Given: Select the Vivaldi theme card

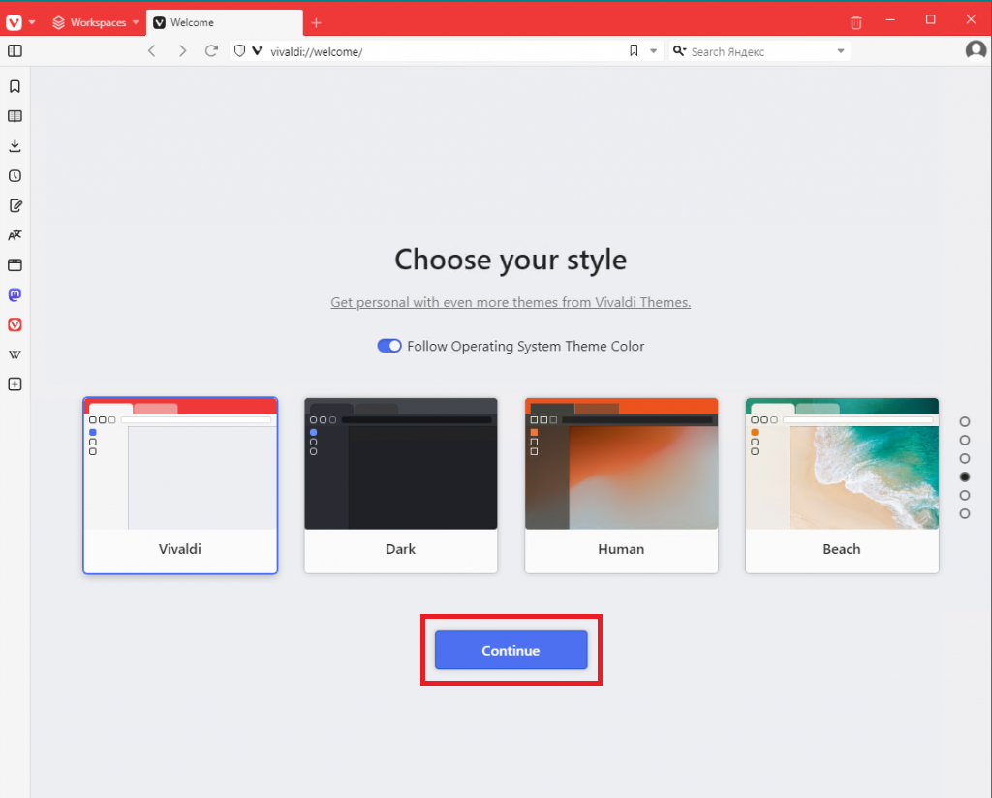Looking at the screenshot, I should (x=180, y=485).
